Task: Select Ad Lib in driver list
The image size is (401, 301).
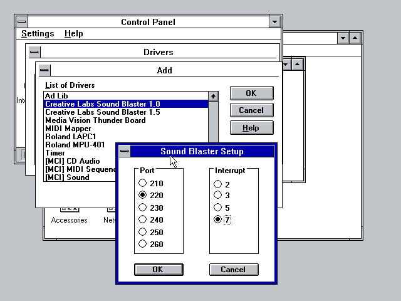Action: 126,96
